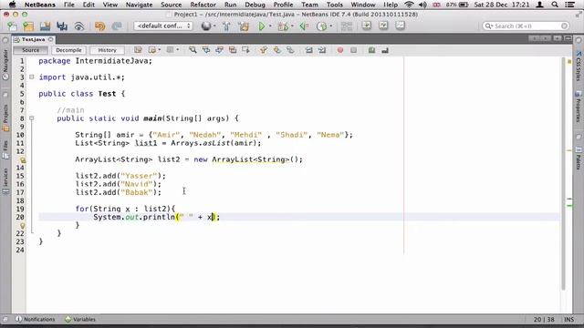Open the Variables window button

80,319
